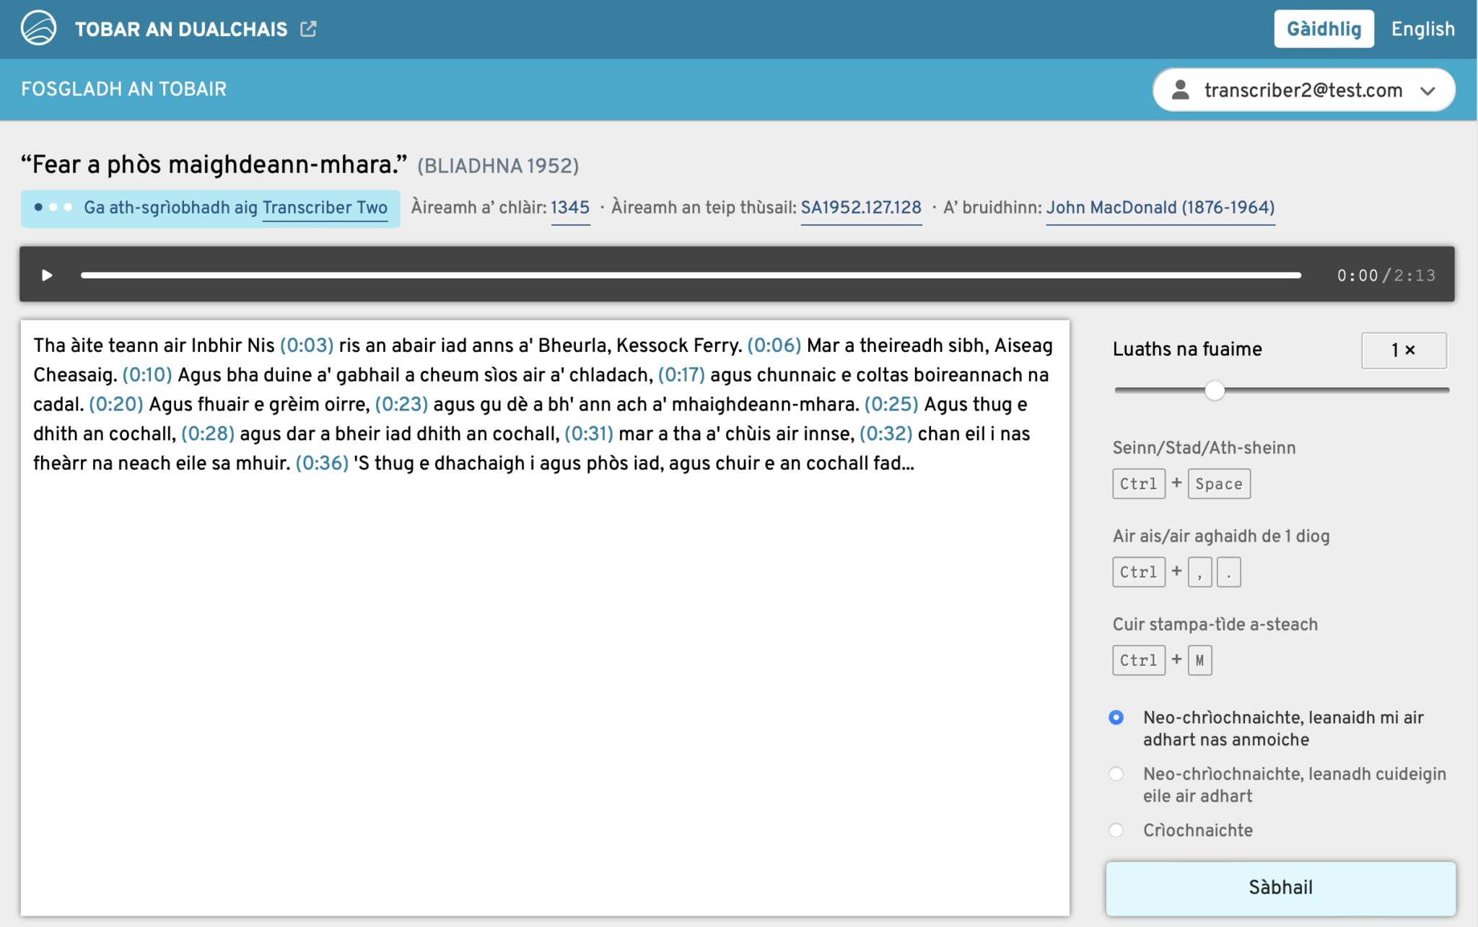Open the John MacDonald (1876-1964) speaker link
This screenshot has width=1478, height=927.
click(1160, 208)
